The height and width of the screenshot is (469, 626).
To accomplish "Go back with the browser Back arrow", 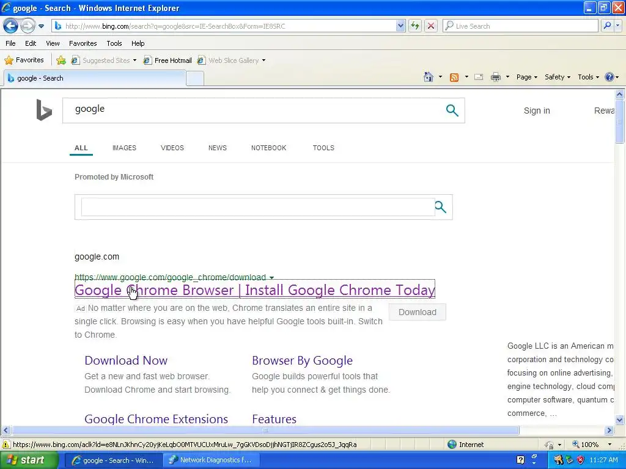I will [11, 26].
